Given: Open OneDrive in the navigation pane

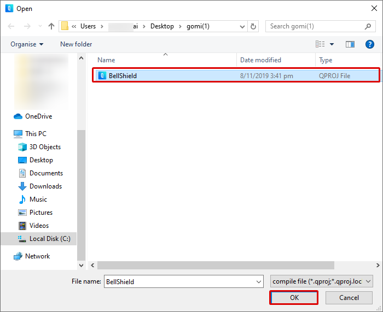Looking at the screenshot, I should click(38, 116).
